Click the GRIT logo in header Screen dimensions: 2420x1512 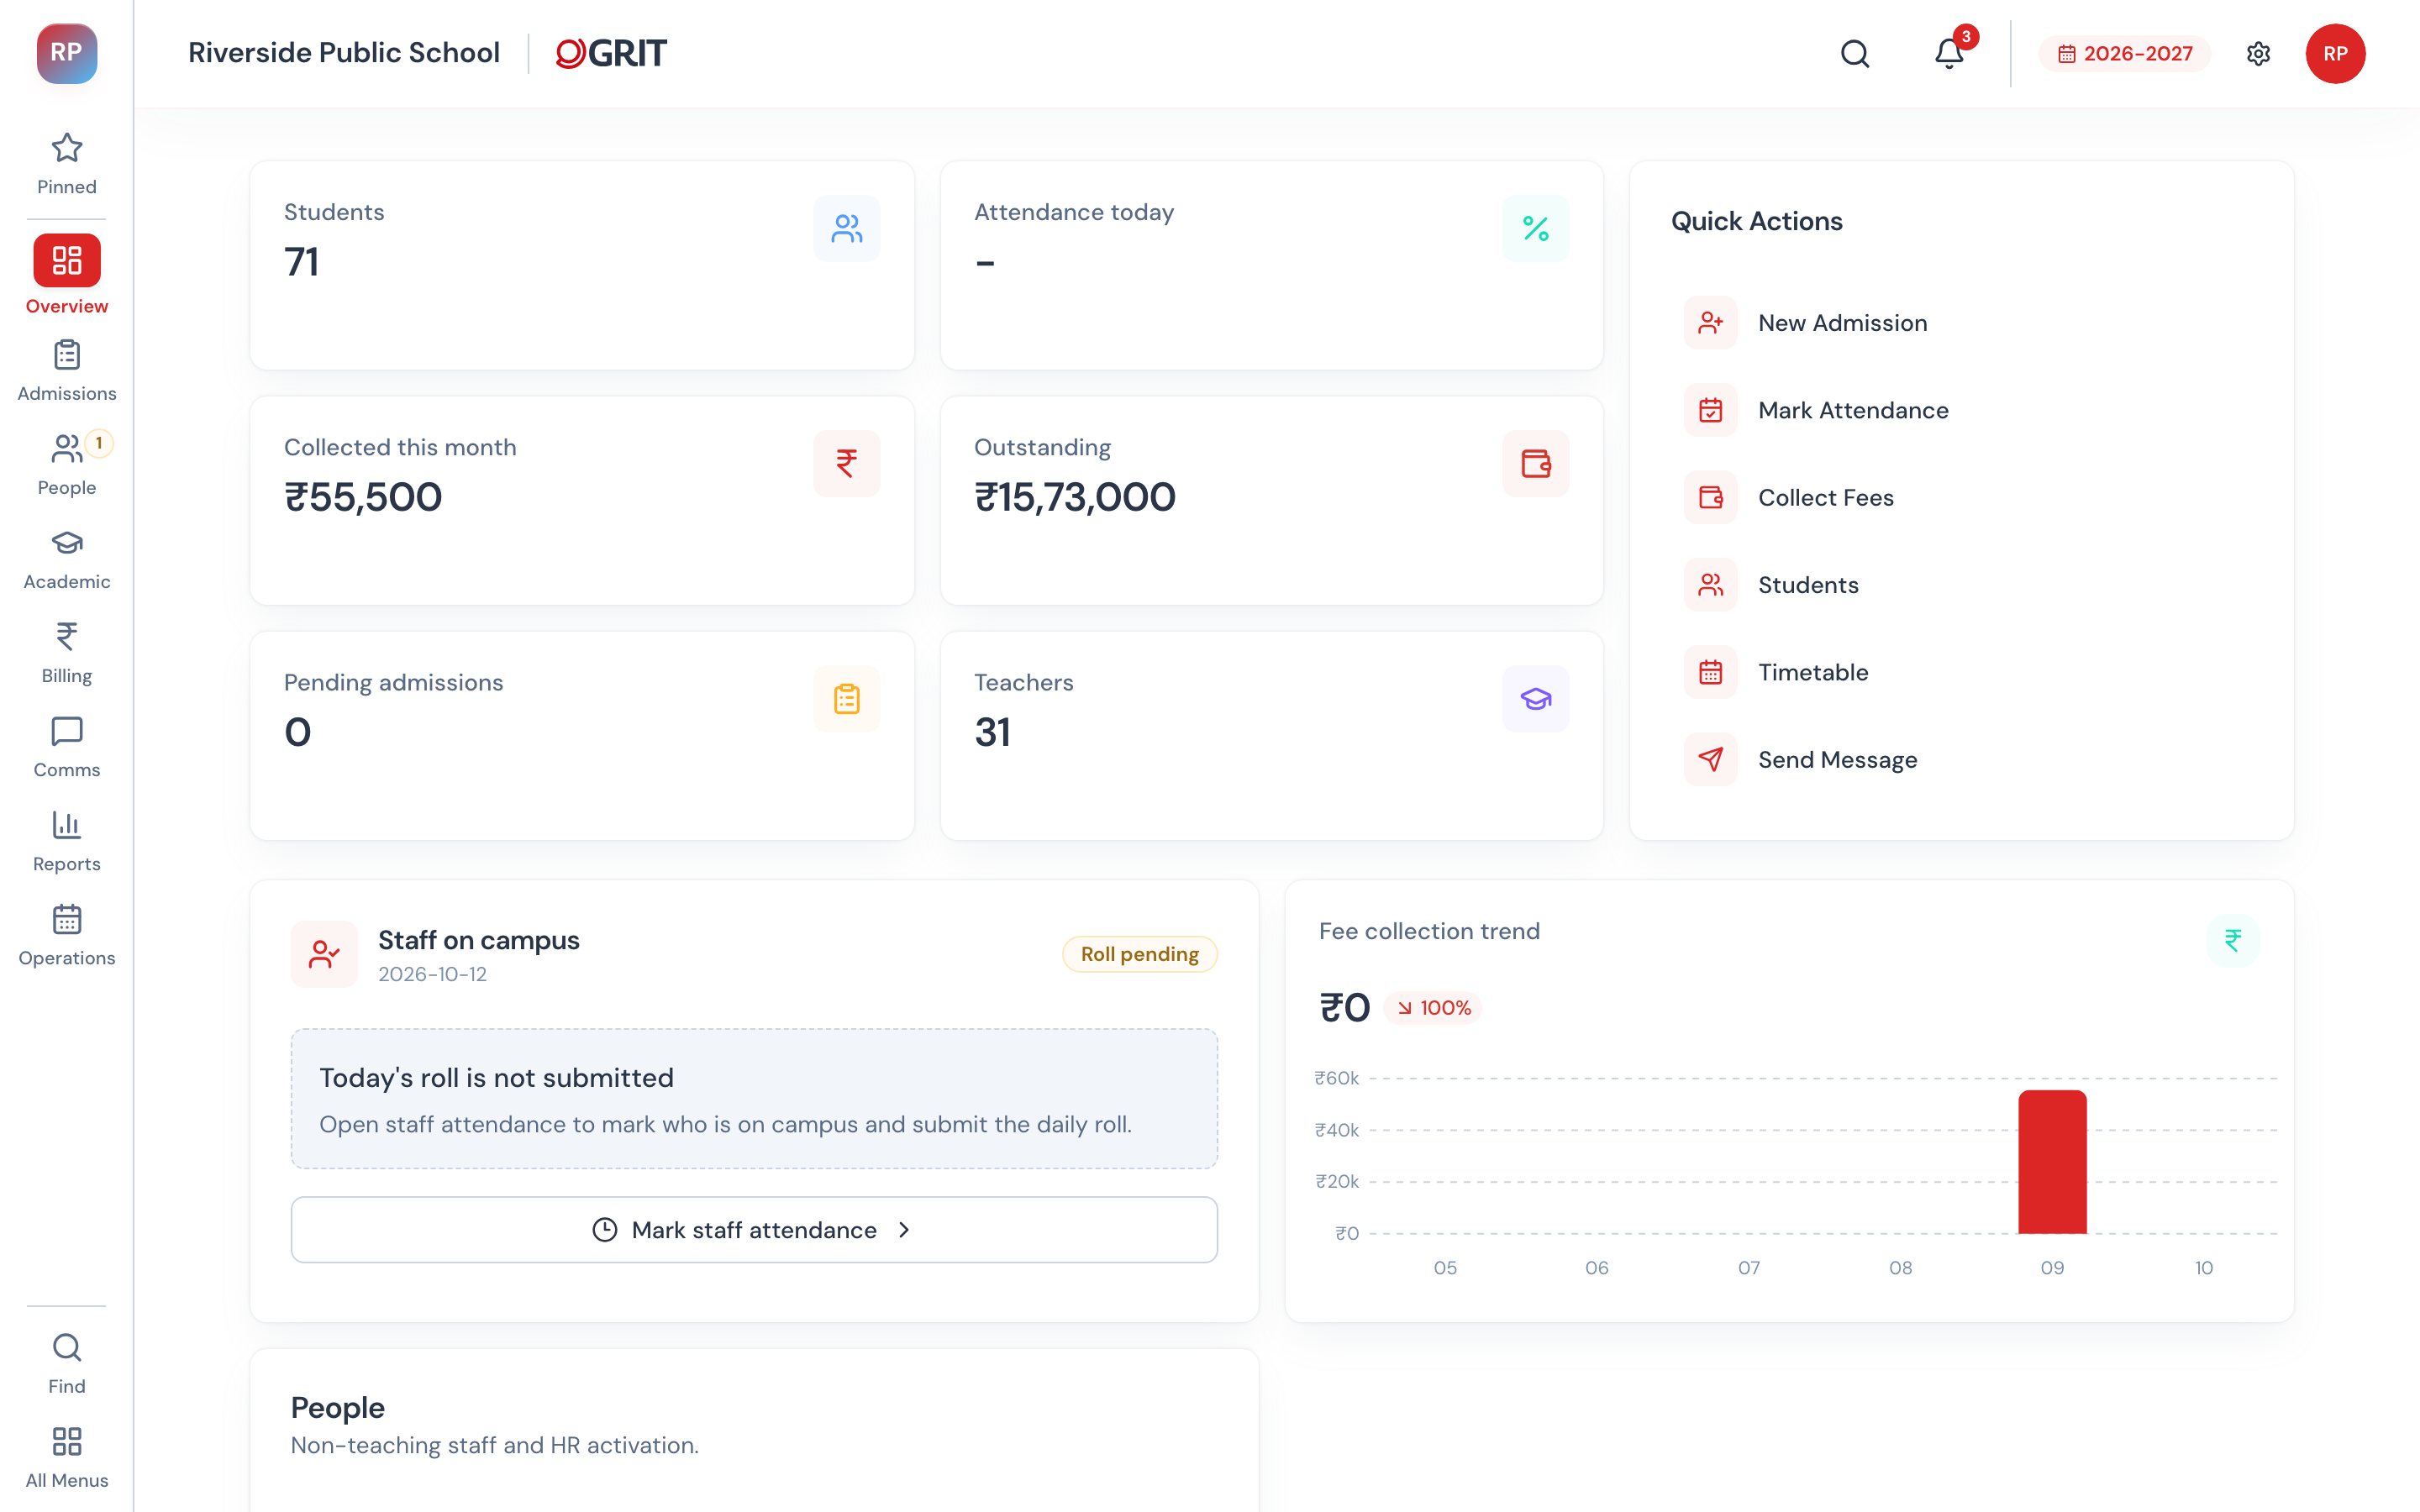pyautogui.click(x=611, y=53)
